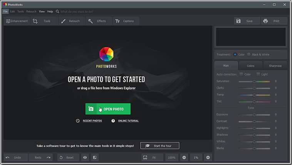Click the before/after compare icon
This screenshot has width=292, height=165.
tap(95, 158)
